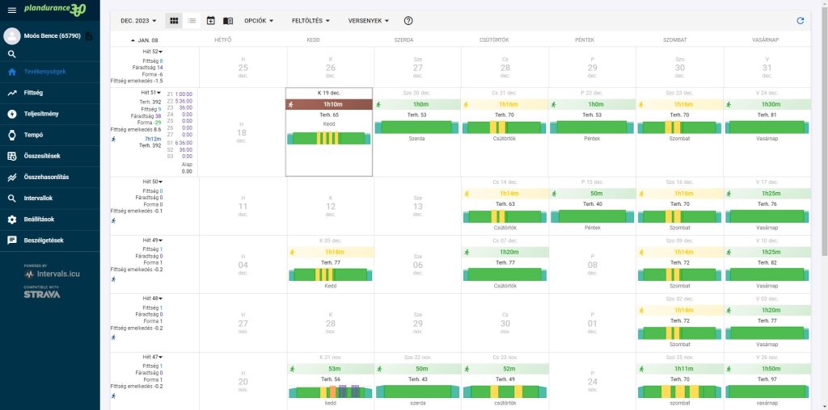Screen dimensions: 828x410
Task: Open the hamburger menu beside the Plandurance logo
Action: coord(11,10)
